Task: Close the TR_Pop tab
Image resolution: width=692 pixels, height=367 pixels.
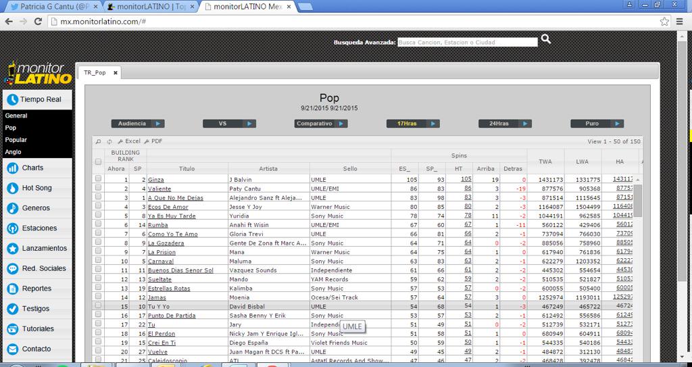Action: [116, 73]
